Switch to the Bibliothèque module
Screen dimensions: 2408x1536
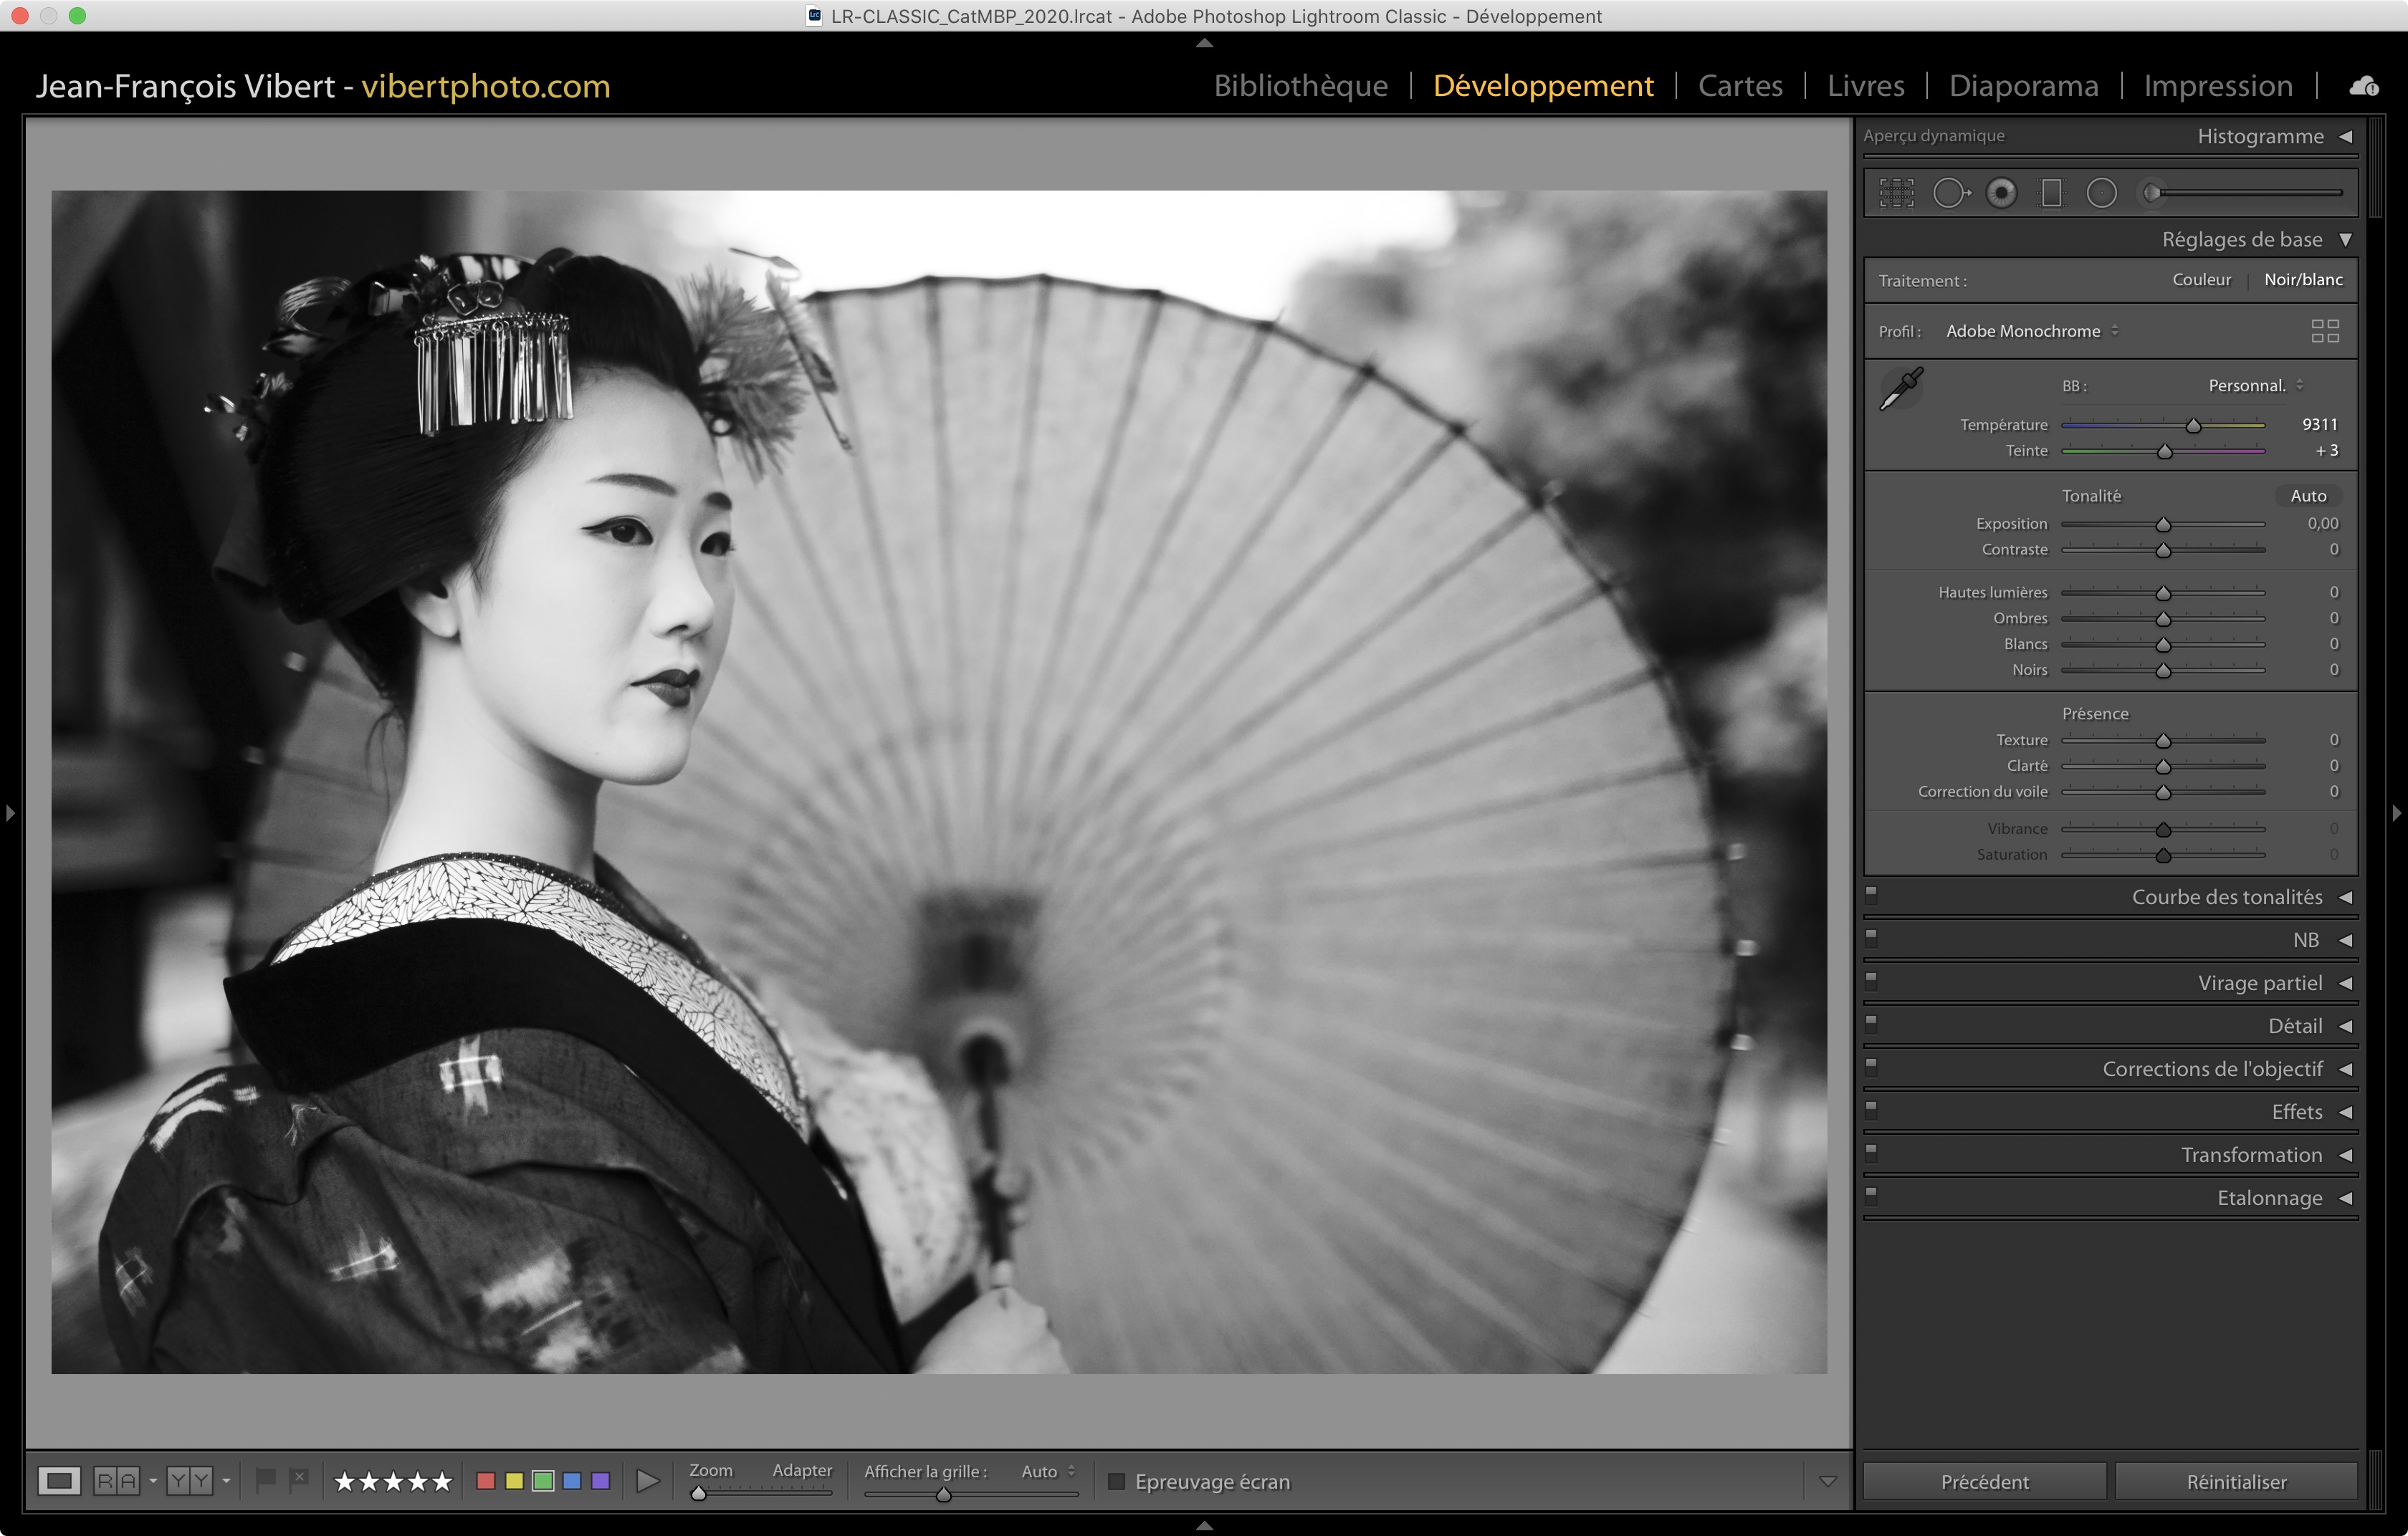pyautogui.click(x=1300, y=86)
